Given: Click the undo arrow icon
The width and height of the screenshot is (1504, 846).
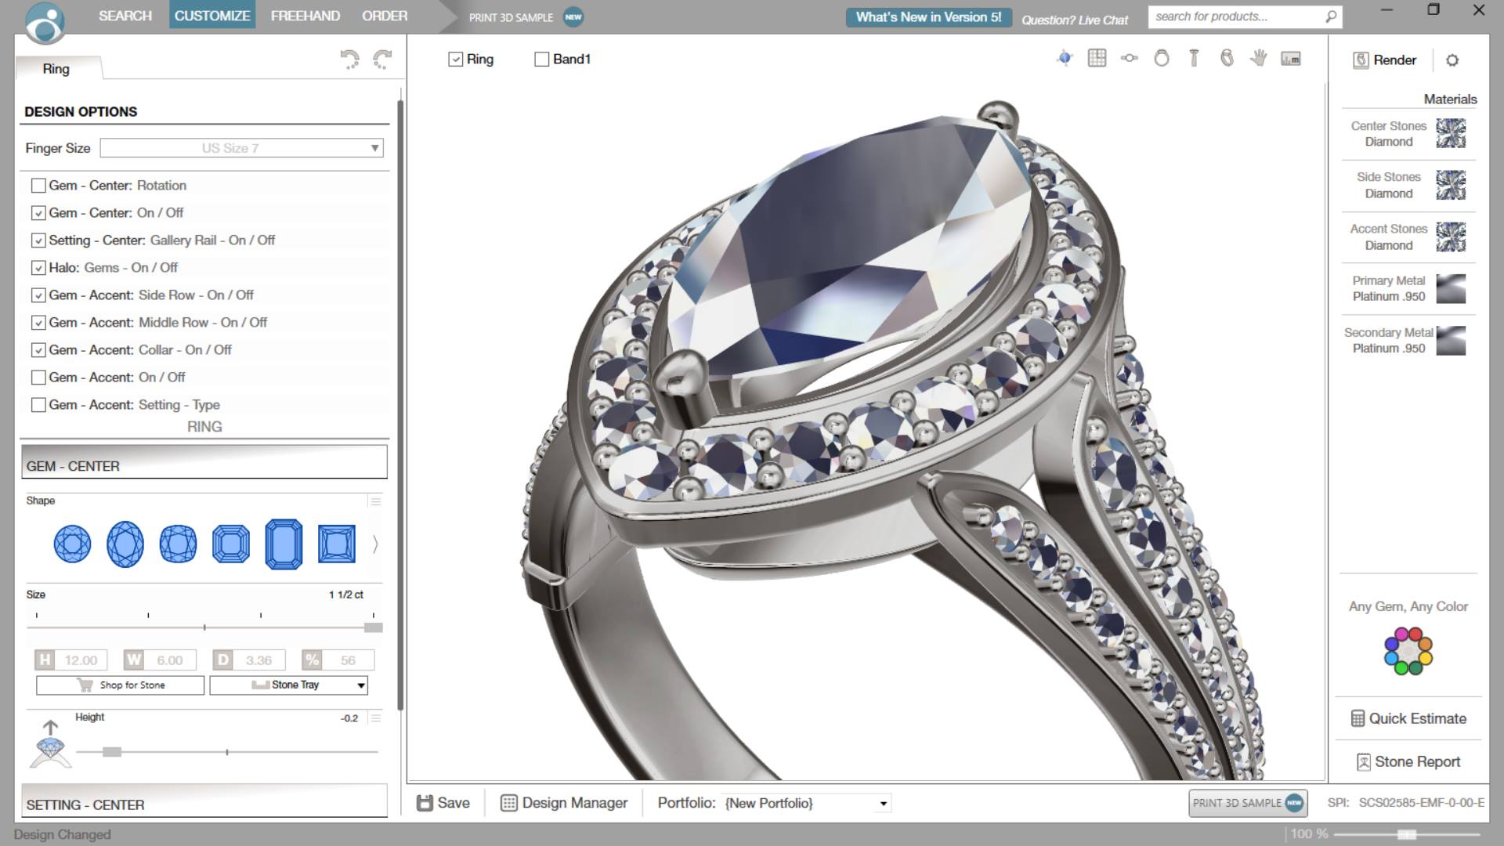Looking at the screenshot, I should coord(349,60).
